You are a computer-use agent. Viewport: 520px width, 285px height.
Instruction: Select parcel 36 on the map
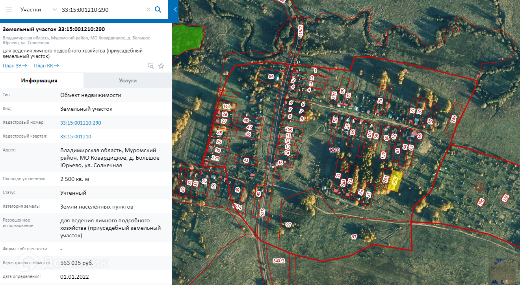pyautogui.click(x=214, y=186)
